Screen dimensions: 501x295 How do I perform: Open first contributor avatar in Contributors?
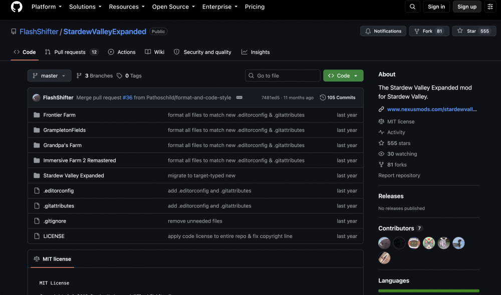[x=384, y=243]
